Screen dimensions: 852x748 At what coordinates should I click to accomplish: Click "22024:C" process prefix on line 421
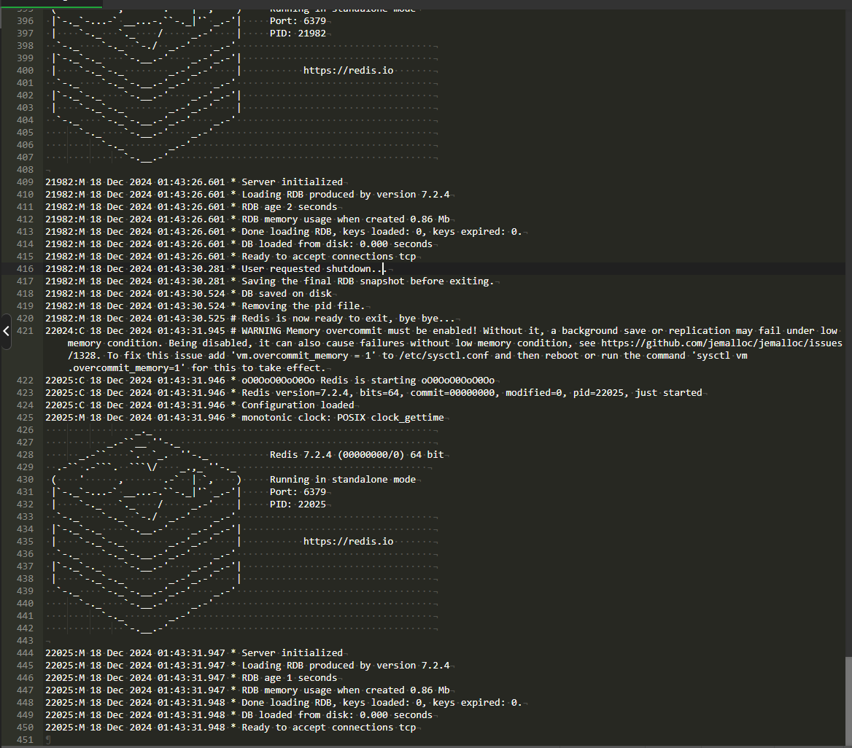(x=65, y=331)
